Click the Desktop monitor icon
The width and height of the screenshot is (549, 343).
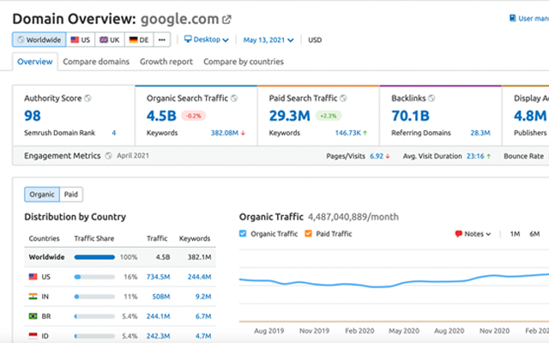pos(188,39)
